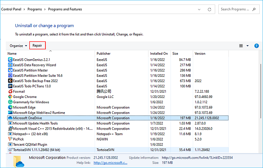Click the Foxmail program icon
263x168 pixels.
(10, 92)
